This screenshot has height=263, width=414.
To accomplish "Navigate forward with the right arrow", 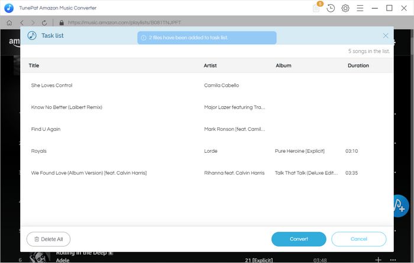I will (33, 22).
